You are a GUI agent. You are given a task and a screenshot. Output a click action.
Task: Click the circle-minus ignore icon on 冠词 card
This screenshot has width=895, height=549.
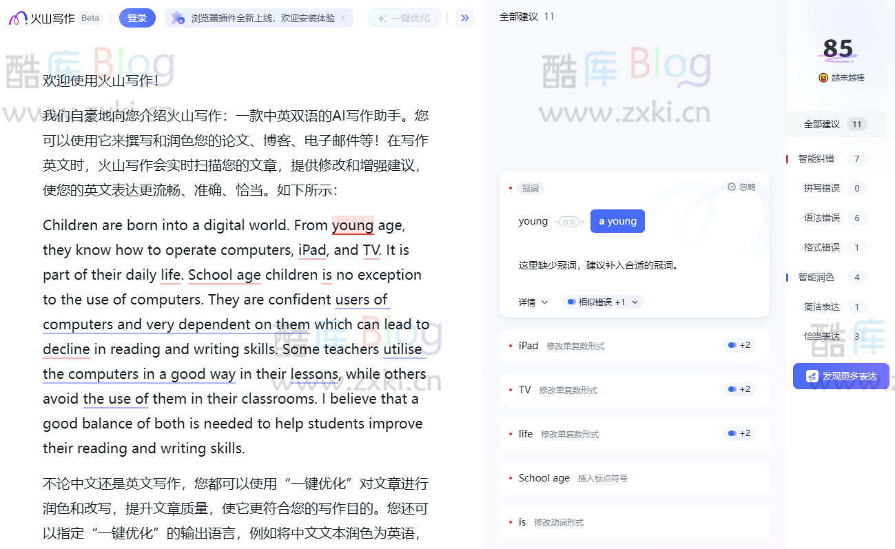coord(732,187)
